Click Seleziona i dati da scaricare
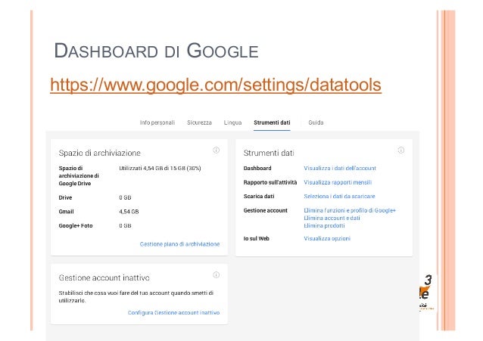The width and height of the screenshot is (483, 341). [339, 197]
